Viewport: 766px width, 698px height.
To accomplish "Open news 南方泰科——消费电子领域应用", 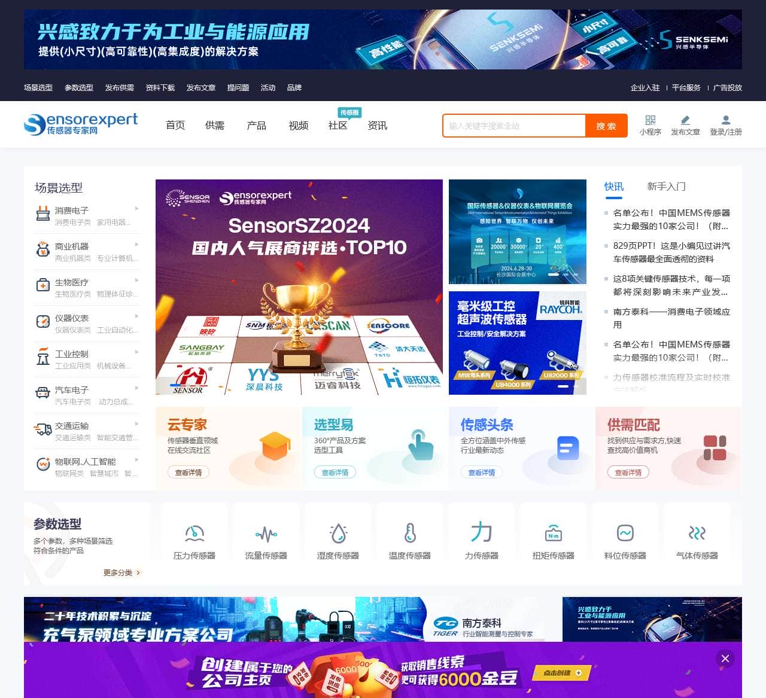I will pyautogui.click(x=671, y=318).
